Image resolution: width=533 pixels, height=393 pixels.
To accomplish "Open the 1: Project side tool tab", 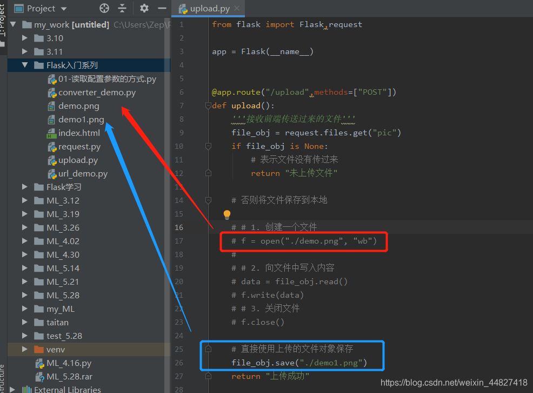I will coord(3,24).
